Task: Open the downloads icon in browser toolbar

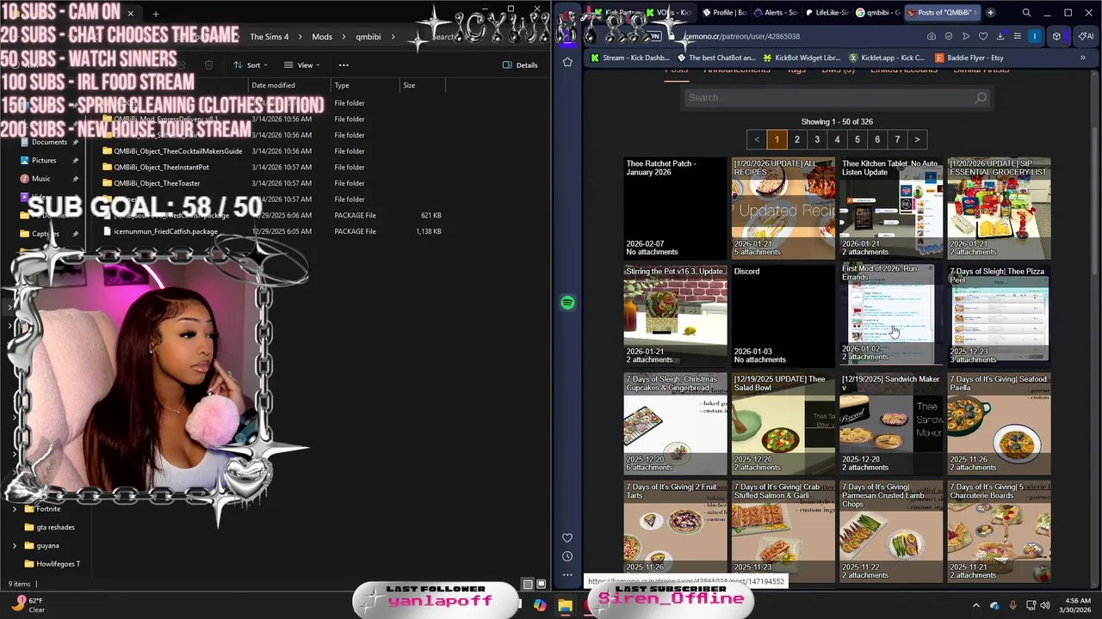Action: point(1000,36)
